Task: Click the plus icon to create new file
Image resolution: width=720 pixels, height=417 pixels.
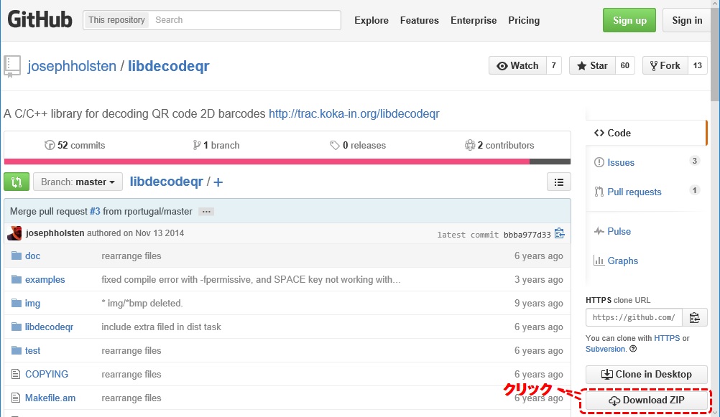Action: point(218,182)
